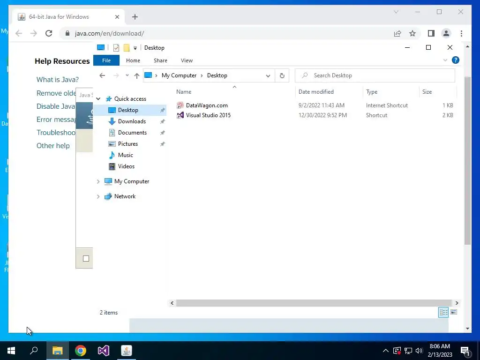This screenshot has height=360, width=480.
Task: Click the 9/2/2022 11:43 AM date cell
Action: click(322, 105)
